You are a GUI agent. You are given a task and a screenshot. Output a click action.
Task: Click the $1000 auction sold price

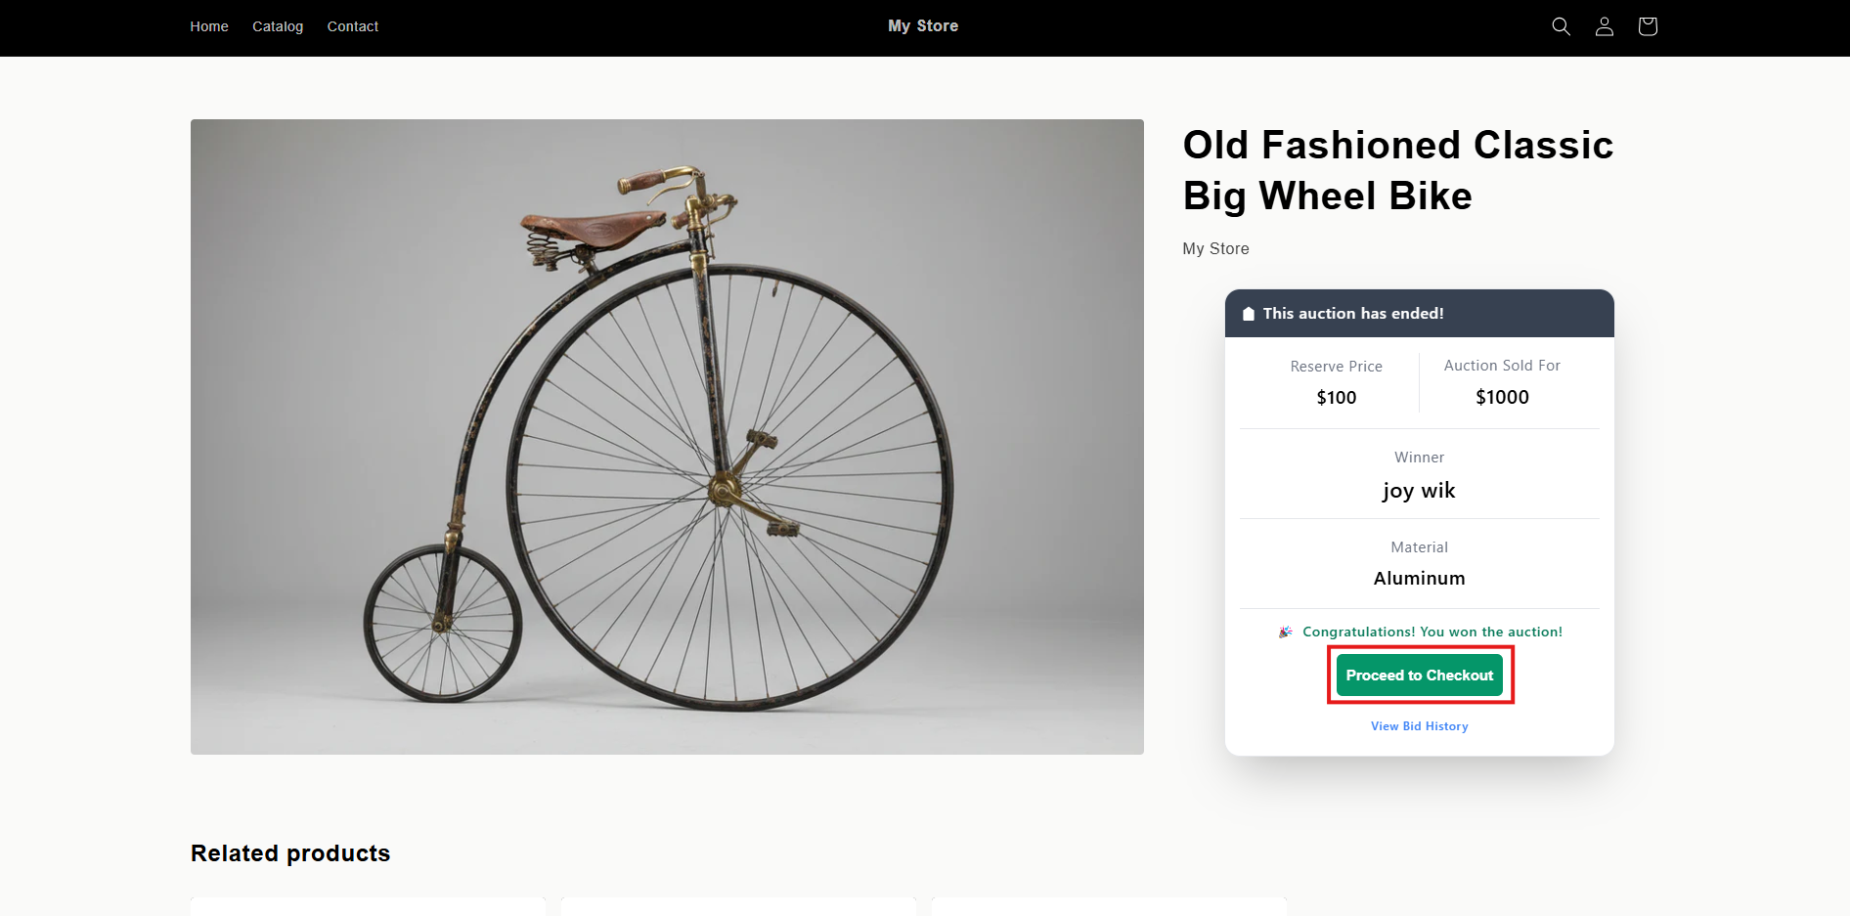pos(1502,397)
